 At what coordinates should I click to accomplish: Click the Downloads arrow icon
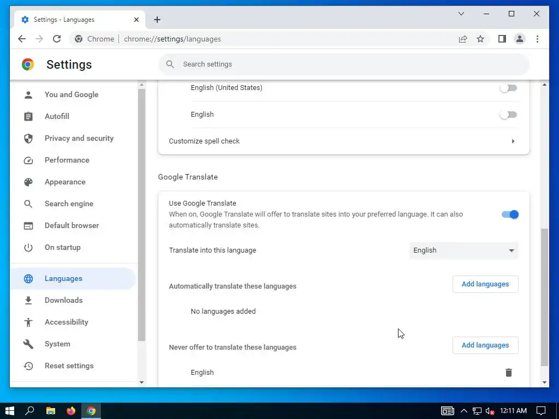28,301
